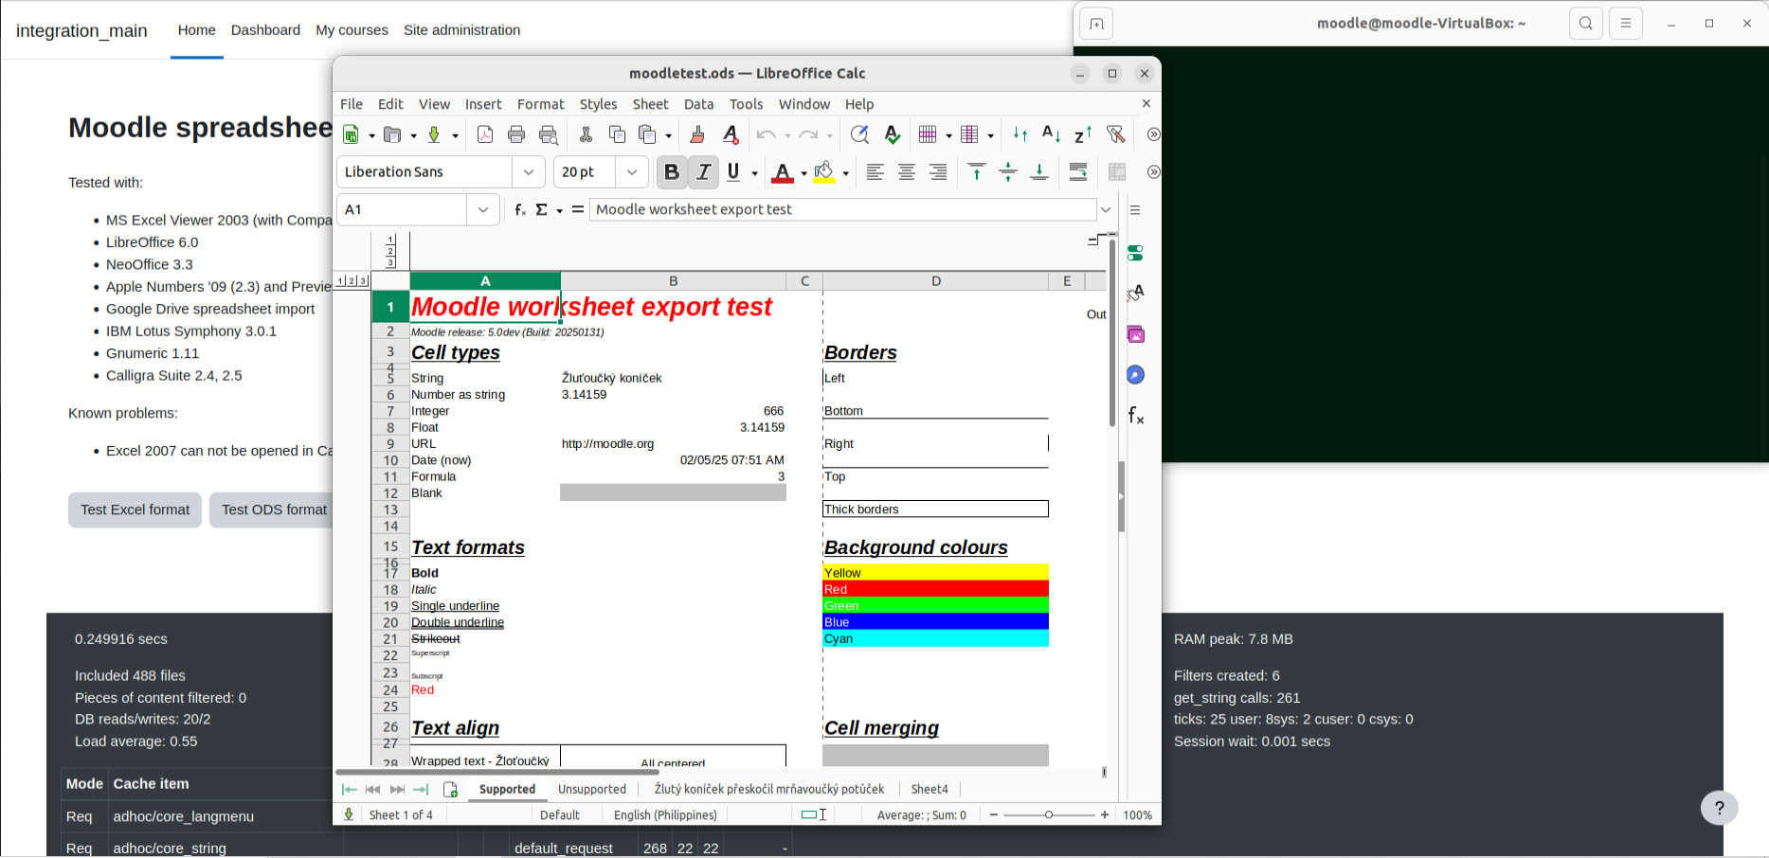Click the Merge and Center Cells icon
The image size is (1769, 858).
coord(1117,171)
